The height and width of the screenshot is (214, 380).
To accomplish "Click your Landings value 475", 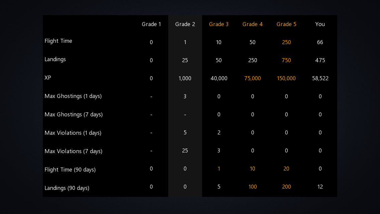I will pyautogui.click(x=320, y=60).
